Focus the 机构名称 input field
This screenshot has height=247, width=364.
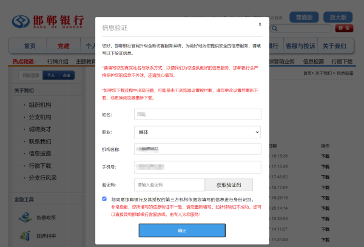198,149
